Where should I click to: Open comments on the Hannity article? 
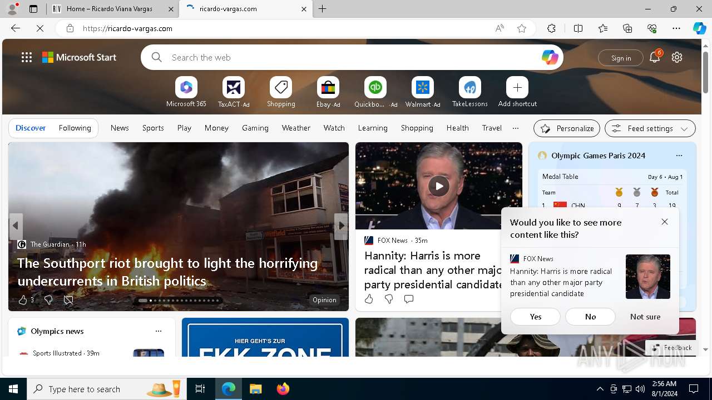(409, 299)
